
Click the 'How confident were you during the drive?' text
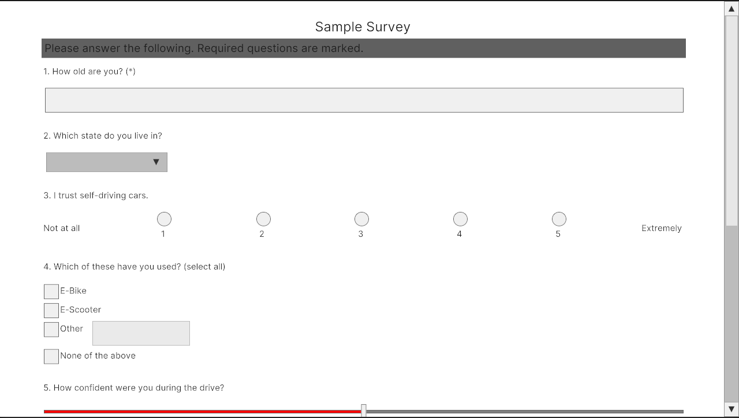(x=134, y=388)
